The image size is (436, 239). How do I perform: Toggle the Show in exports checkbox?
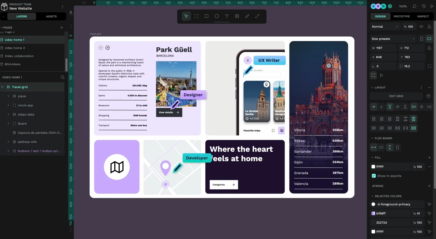click(374, 176)
